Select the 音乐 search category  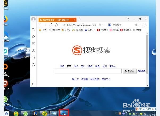coord(76,66)
